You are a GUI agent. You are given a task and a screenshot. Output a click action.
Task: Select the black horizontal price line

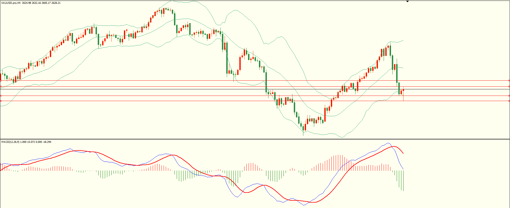coord(449,89)
